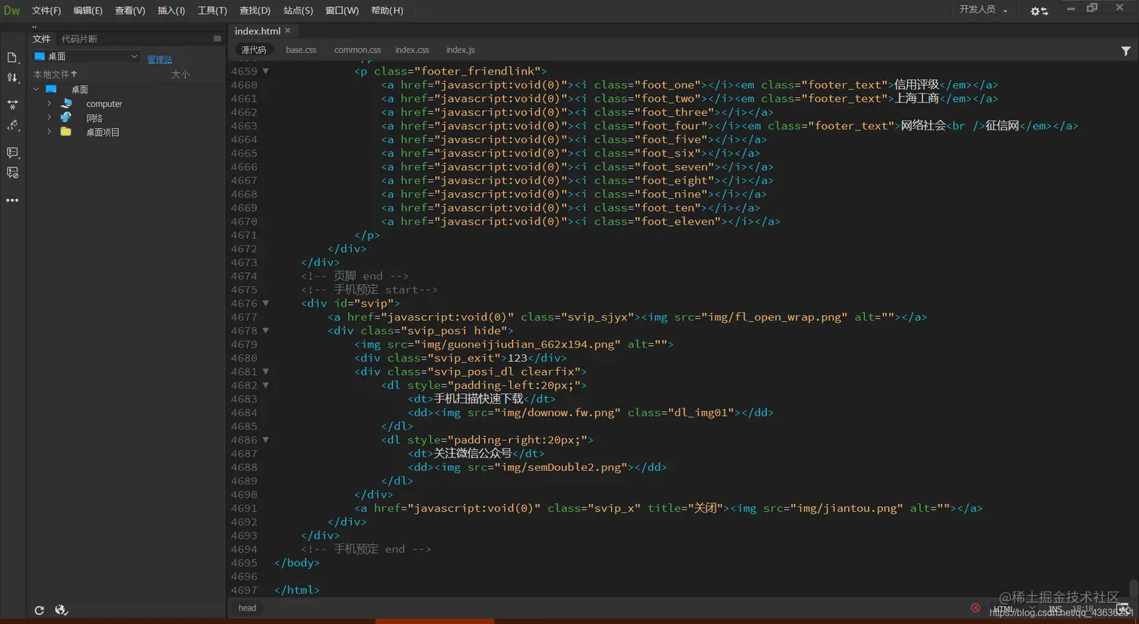Open the index.js related file
The width and height of the screenshot is (1139, 624).
pos(460,50)
